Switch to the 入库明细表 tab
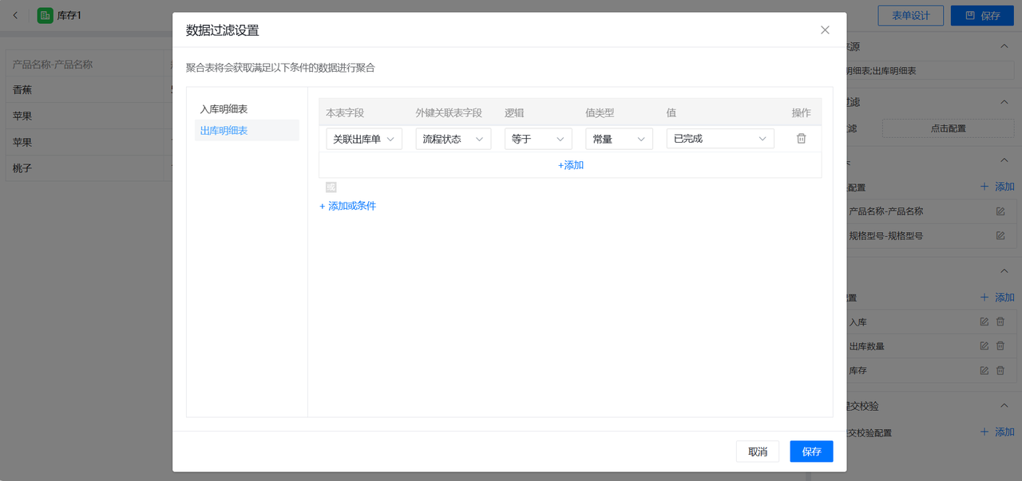This screenshot has width=1022, height=481. coord(224,109)
